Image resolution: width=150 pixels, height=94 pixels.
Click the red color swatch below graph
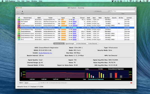[131, 83]
